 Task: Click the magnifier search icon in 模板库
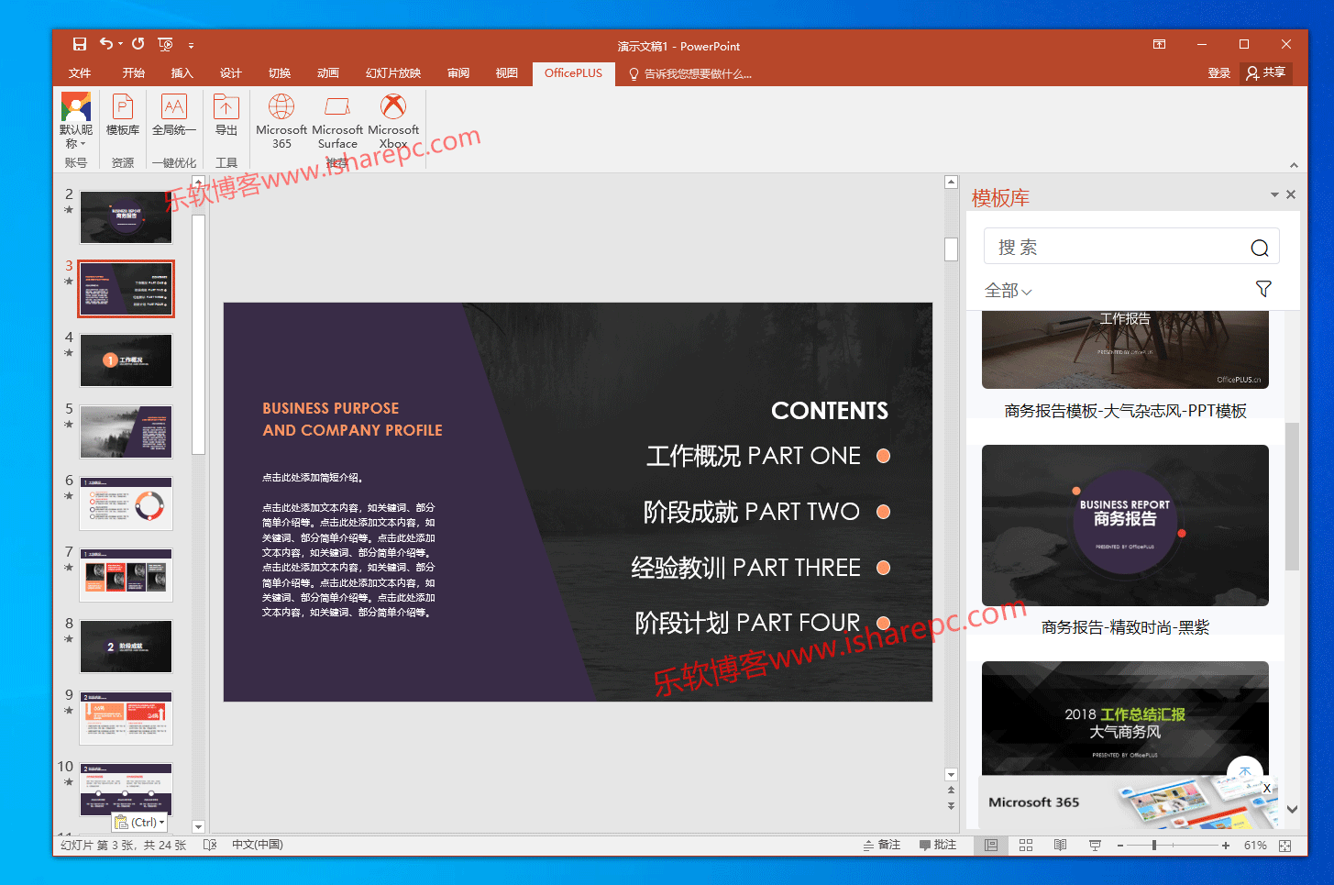(1260, 248)
